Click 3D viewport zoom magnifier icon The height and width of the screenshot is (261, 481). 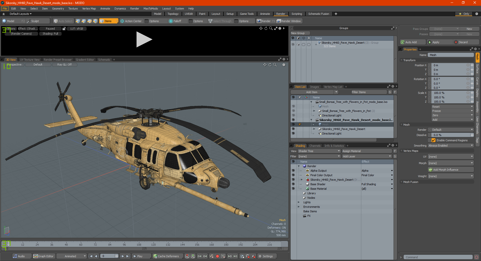coord(275,65)
